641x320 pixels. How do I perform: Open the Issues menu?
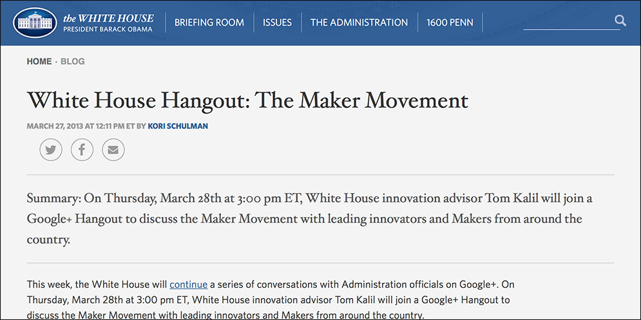tap(277, 23)
